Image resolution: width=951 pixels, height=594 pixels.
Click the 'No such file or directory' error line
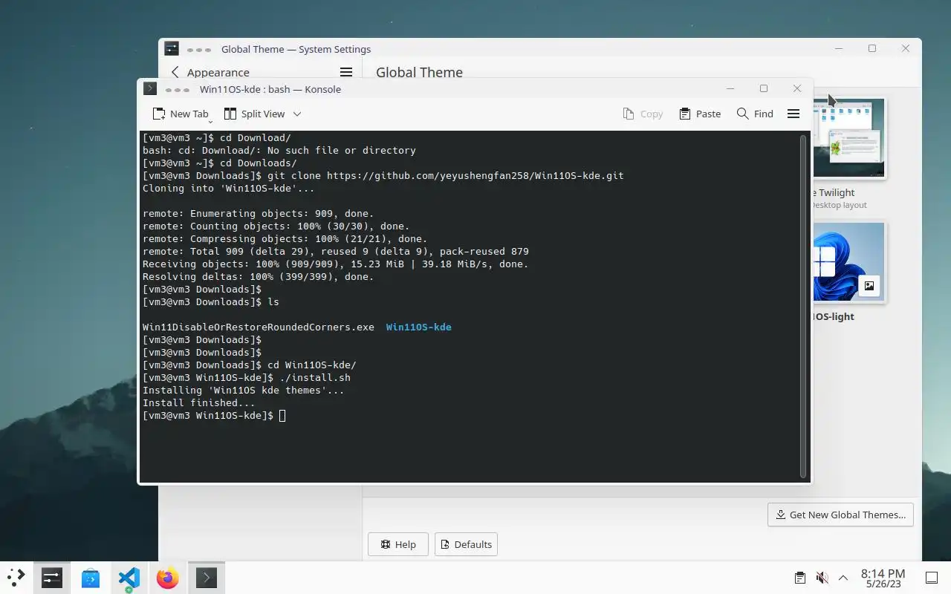(279, 150)
